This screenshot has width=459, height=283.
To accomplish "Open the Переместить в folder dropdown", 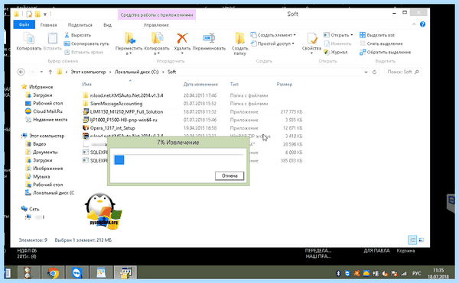I will pos(129,43).
